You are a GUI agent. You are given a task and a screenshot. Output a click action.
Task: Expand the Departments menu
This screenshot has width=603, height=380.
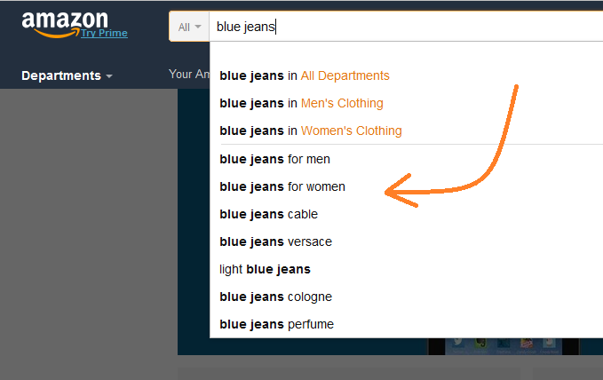67,75
